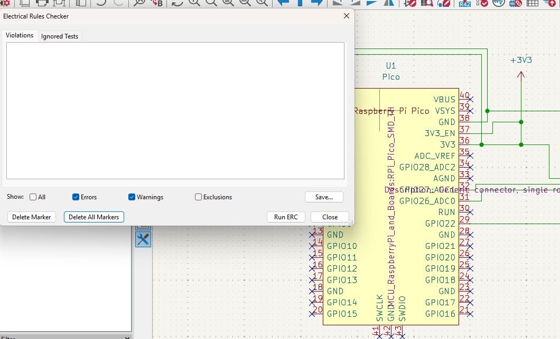
Task: Select the U1 reference label
Action: 391,65
